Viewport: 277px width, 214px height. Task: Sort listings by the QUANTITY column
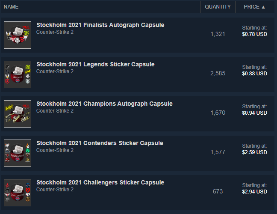point(218,7)
